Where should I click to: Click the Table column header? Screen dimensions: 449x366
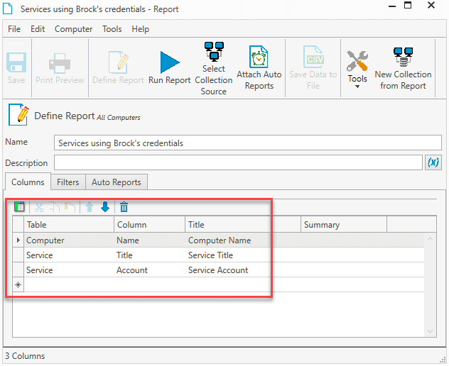pyautogui.click(x=69, y=224)
